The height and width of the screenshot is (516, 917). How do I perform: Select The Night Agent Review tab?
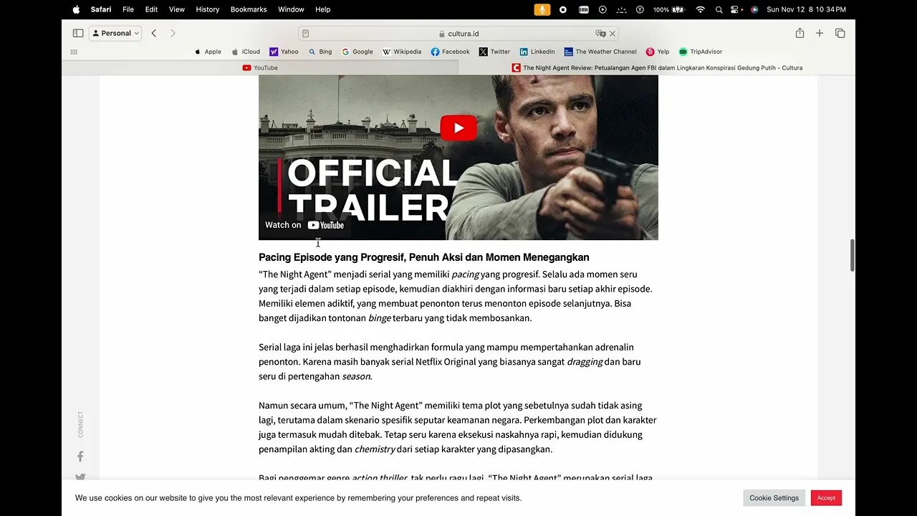(x=657, y=67)
